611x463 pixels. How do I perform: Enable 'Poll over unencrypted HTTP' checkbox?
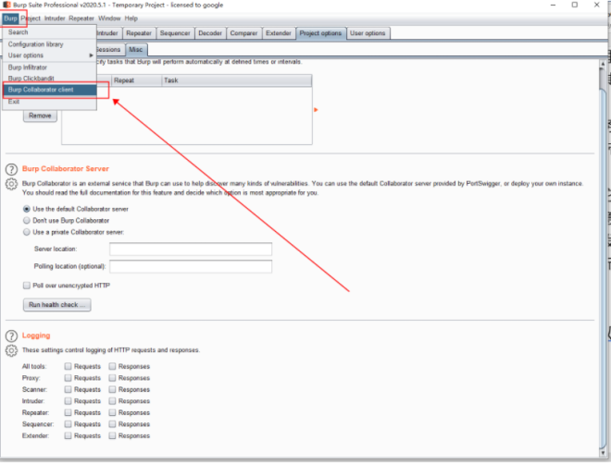27,286
